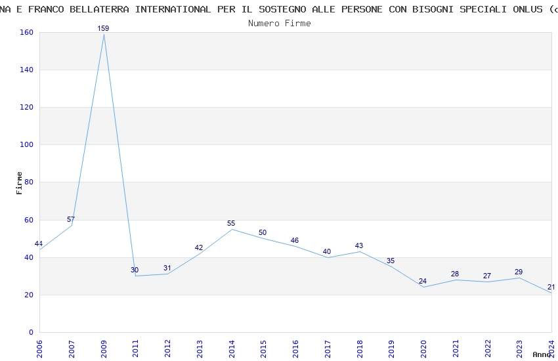
Task: Click the x-axis year label 2007
Action: [72, 349]
